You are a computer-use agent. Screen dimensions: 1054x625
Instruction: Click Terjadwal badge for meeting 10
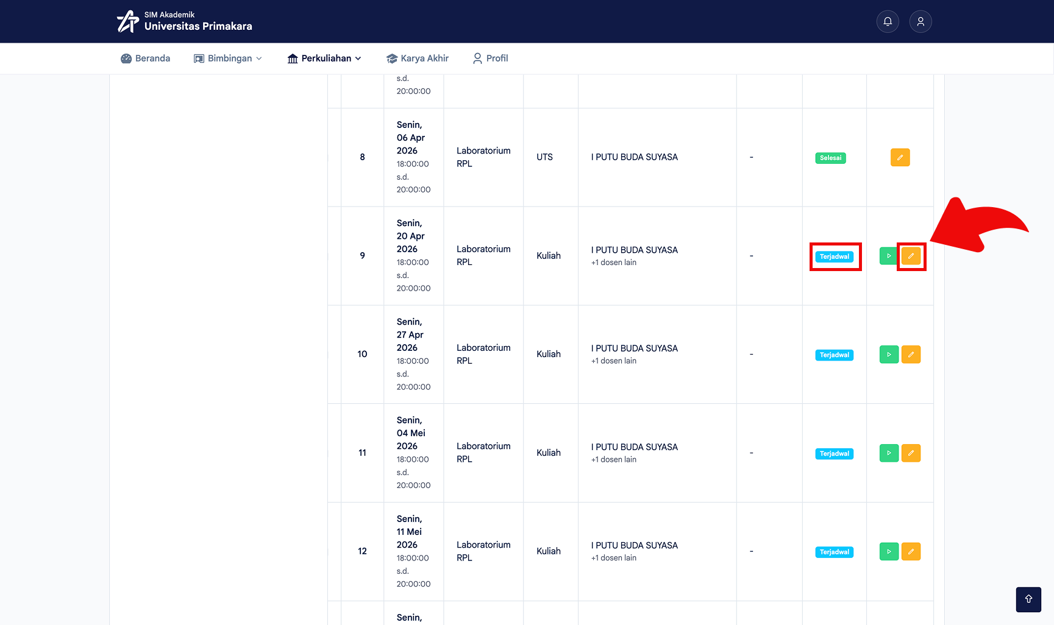[x=835, y=355]
